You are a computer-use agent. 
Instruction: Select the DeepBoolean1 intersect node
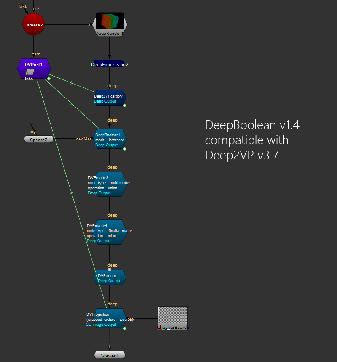tap(110, 140)
